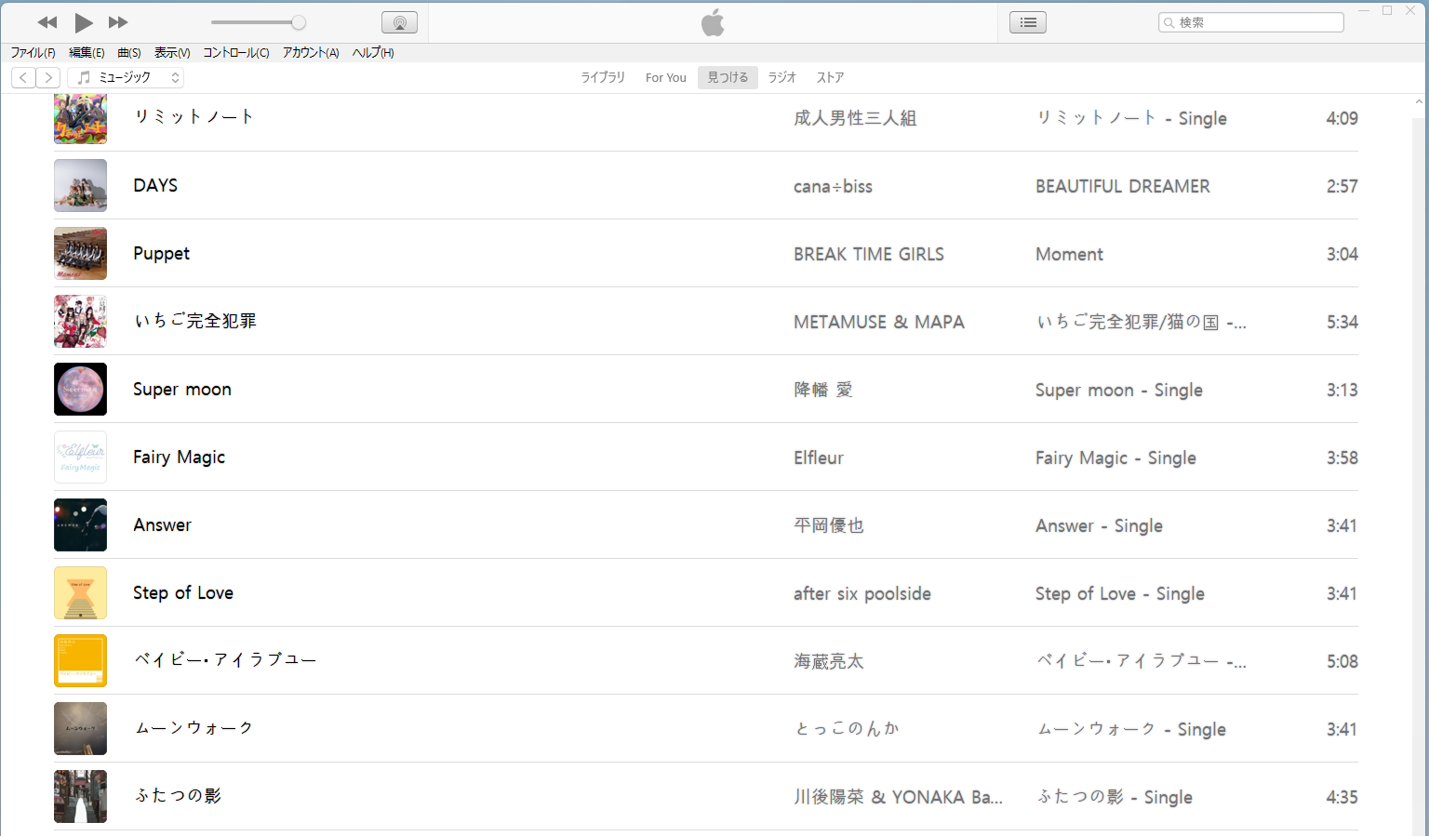Skip ahead with the fast-forward button
This screenshot has height=836, width=1429.
pos(118,22)
